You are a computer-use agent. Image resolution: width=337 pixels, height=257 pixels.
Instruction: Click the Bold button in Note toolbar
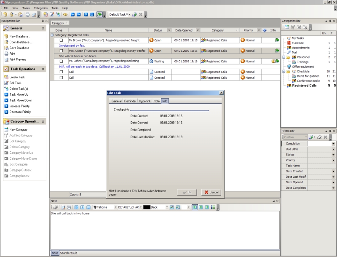point(76,207)
